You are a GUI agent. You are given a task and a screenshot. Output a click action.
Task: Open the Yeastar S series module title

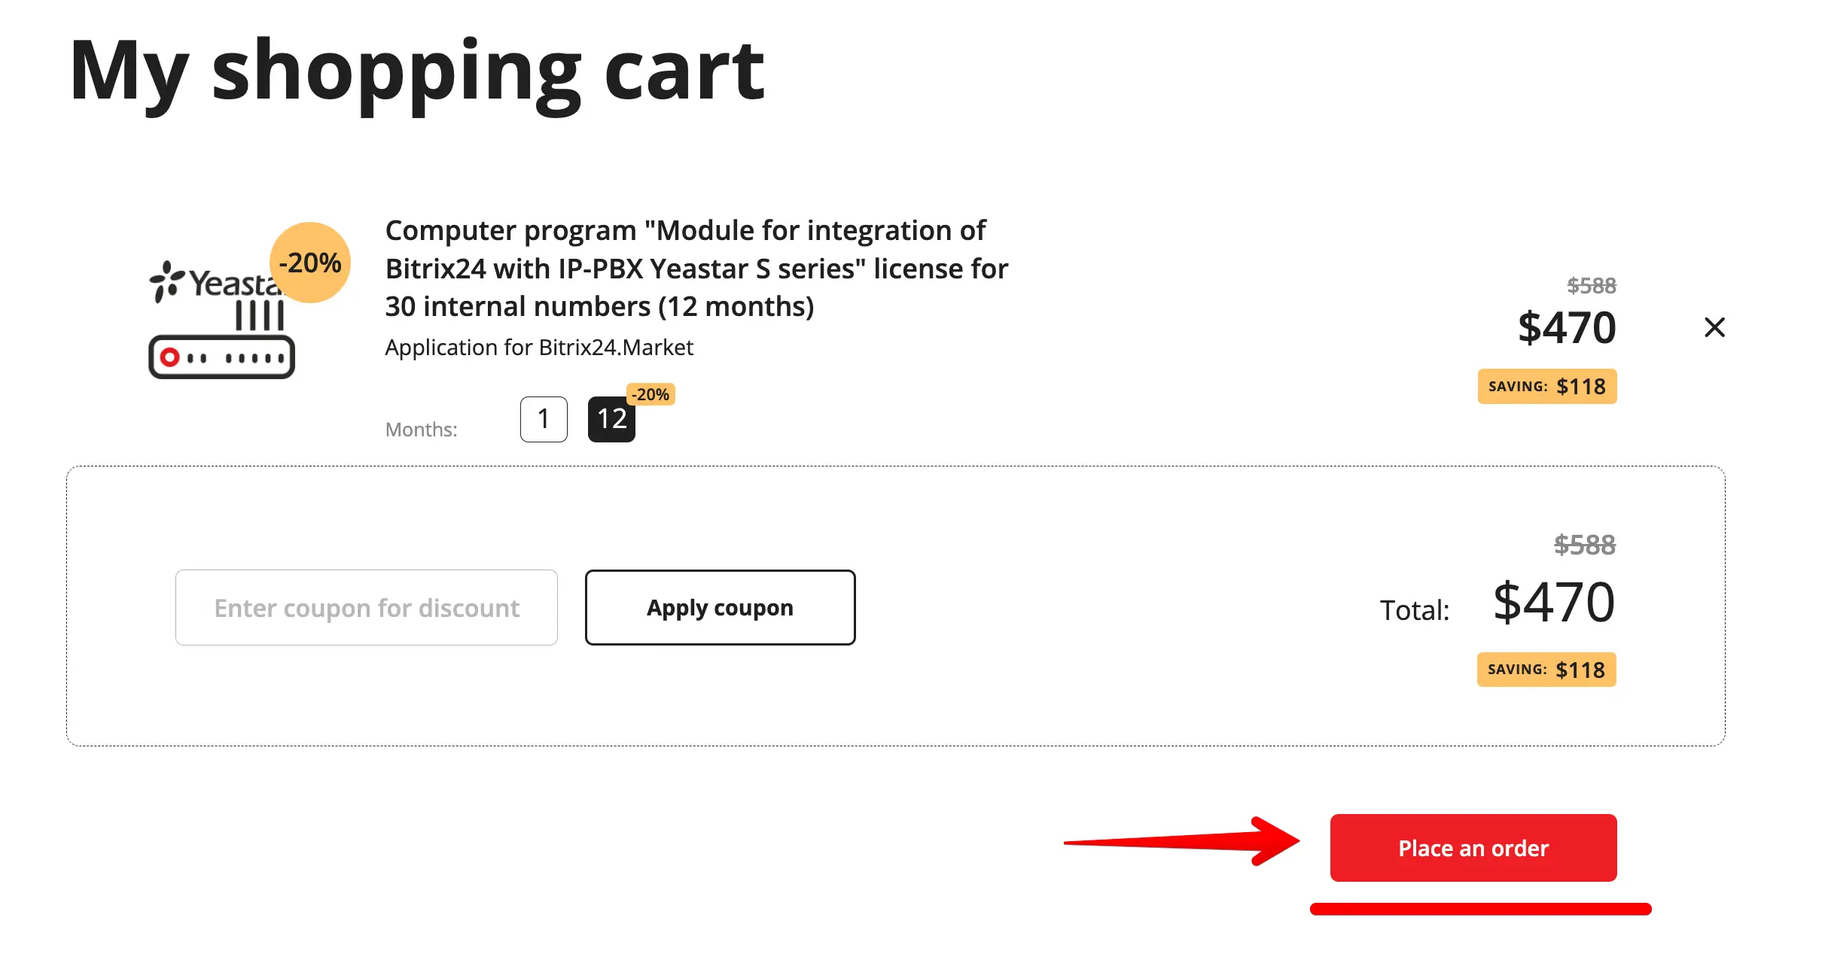pos(696,269)
